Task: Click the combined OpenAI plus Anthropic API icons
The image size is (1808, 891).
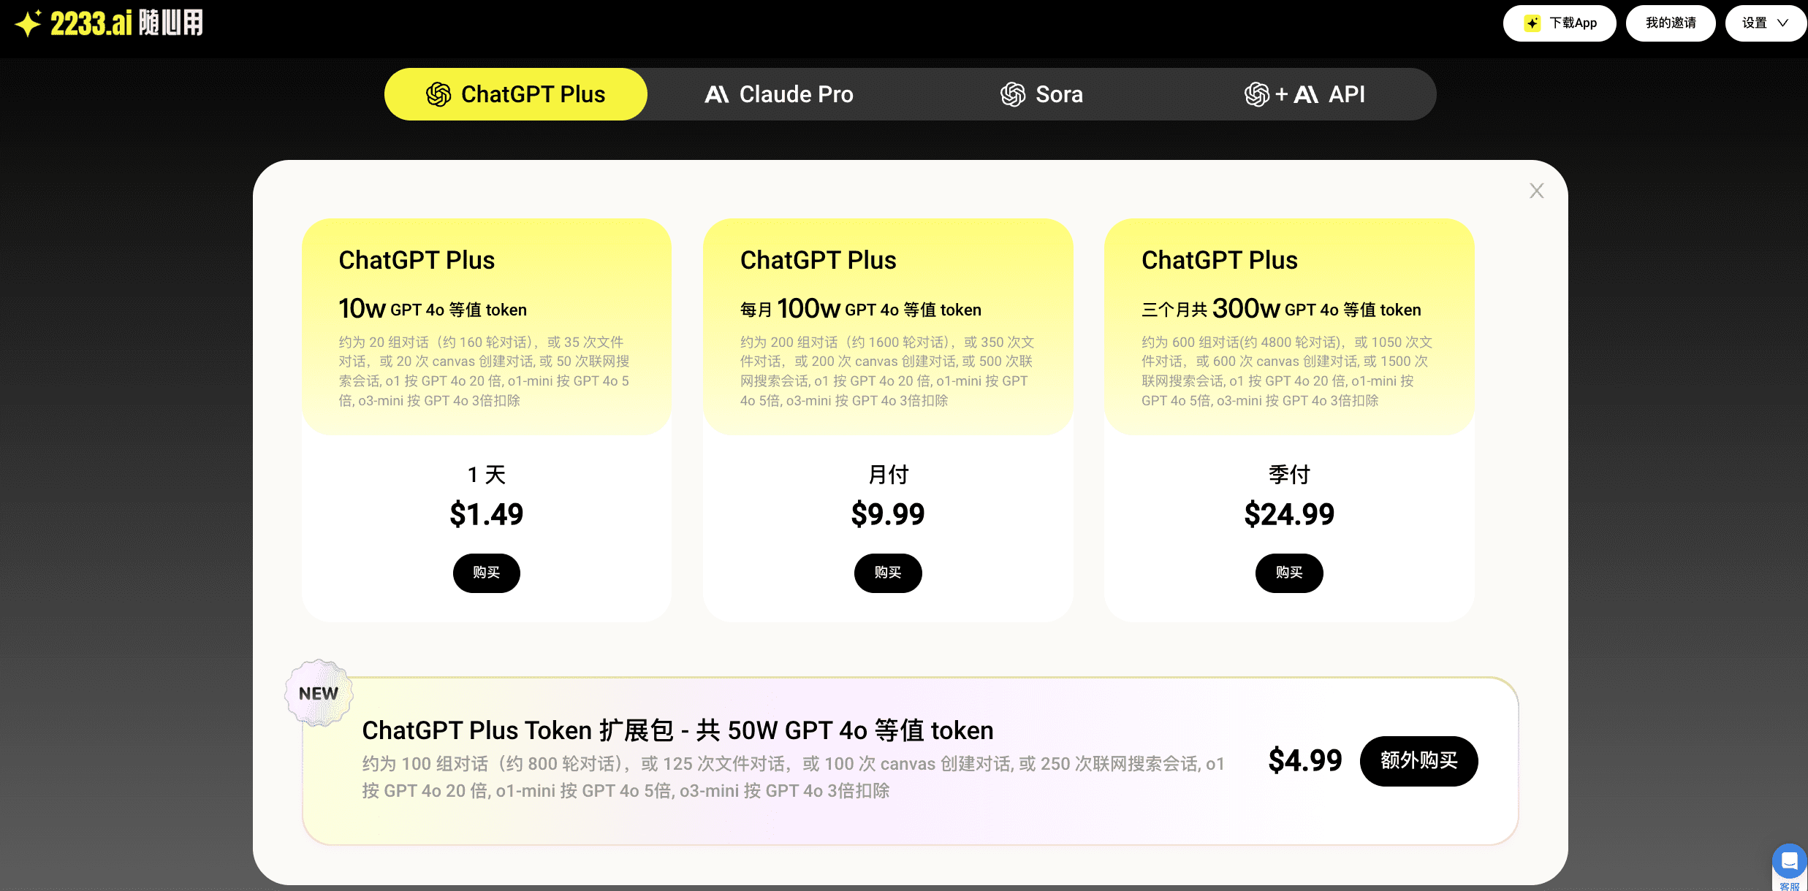Action: point(1282,94)
